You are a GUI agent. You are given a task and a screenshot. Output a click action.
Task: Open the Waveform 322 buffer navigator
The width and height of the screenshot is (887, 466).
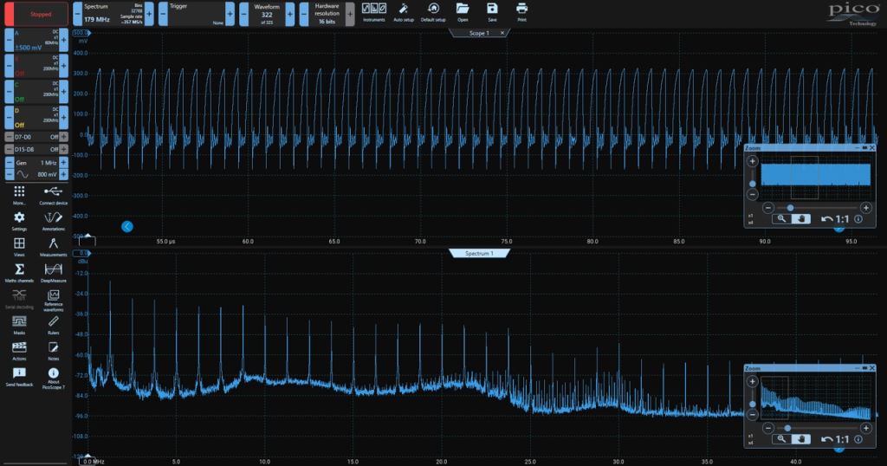(x=267, y=14)
